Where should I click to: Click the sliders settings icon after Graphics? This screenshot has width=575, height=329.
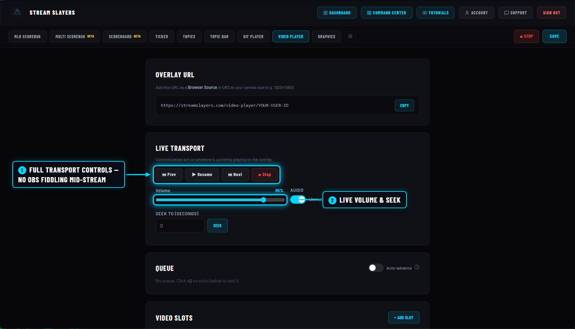point(350,36)
